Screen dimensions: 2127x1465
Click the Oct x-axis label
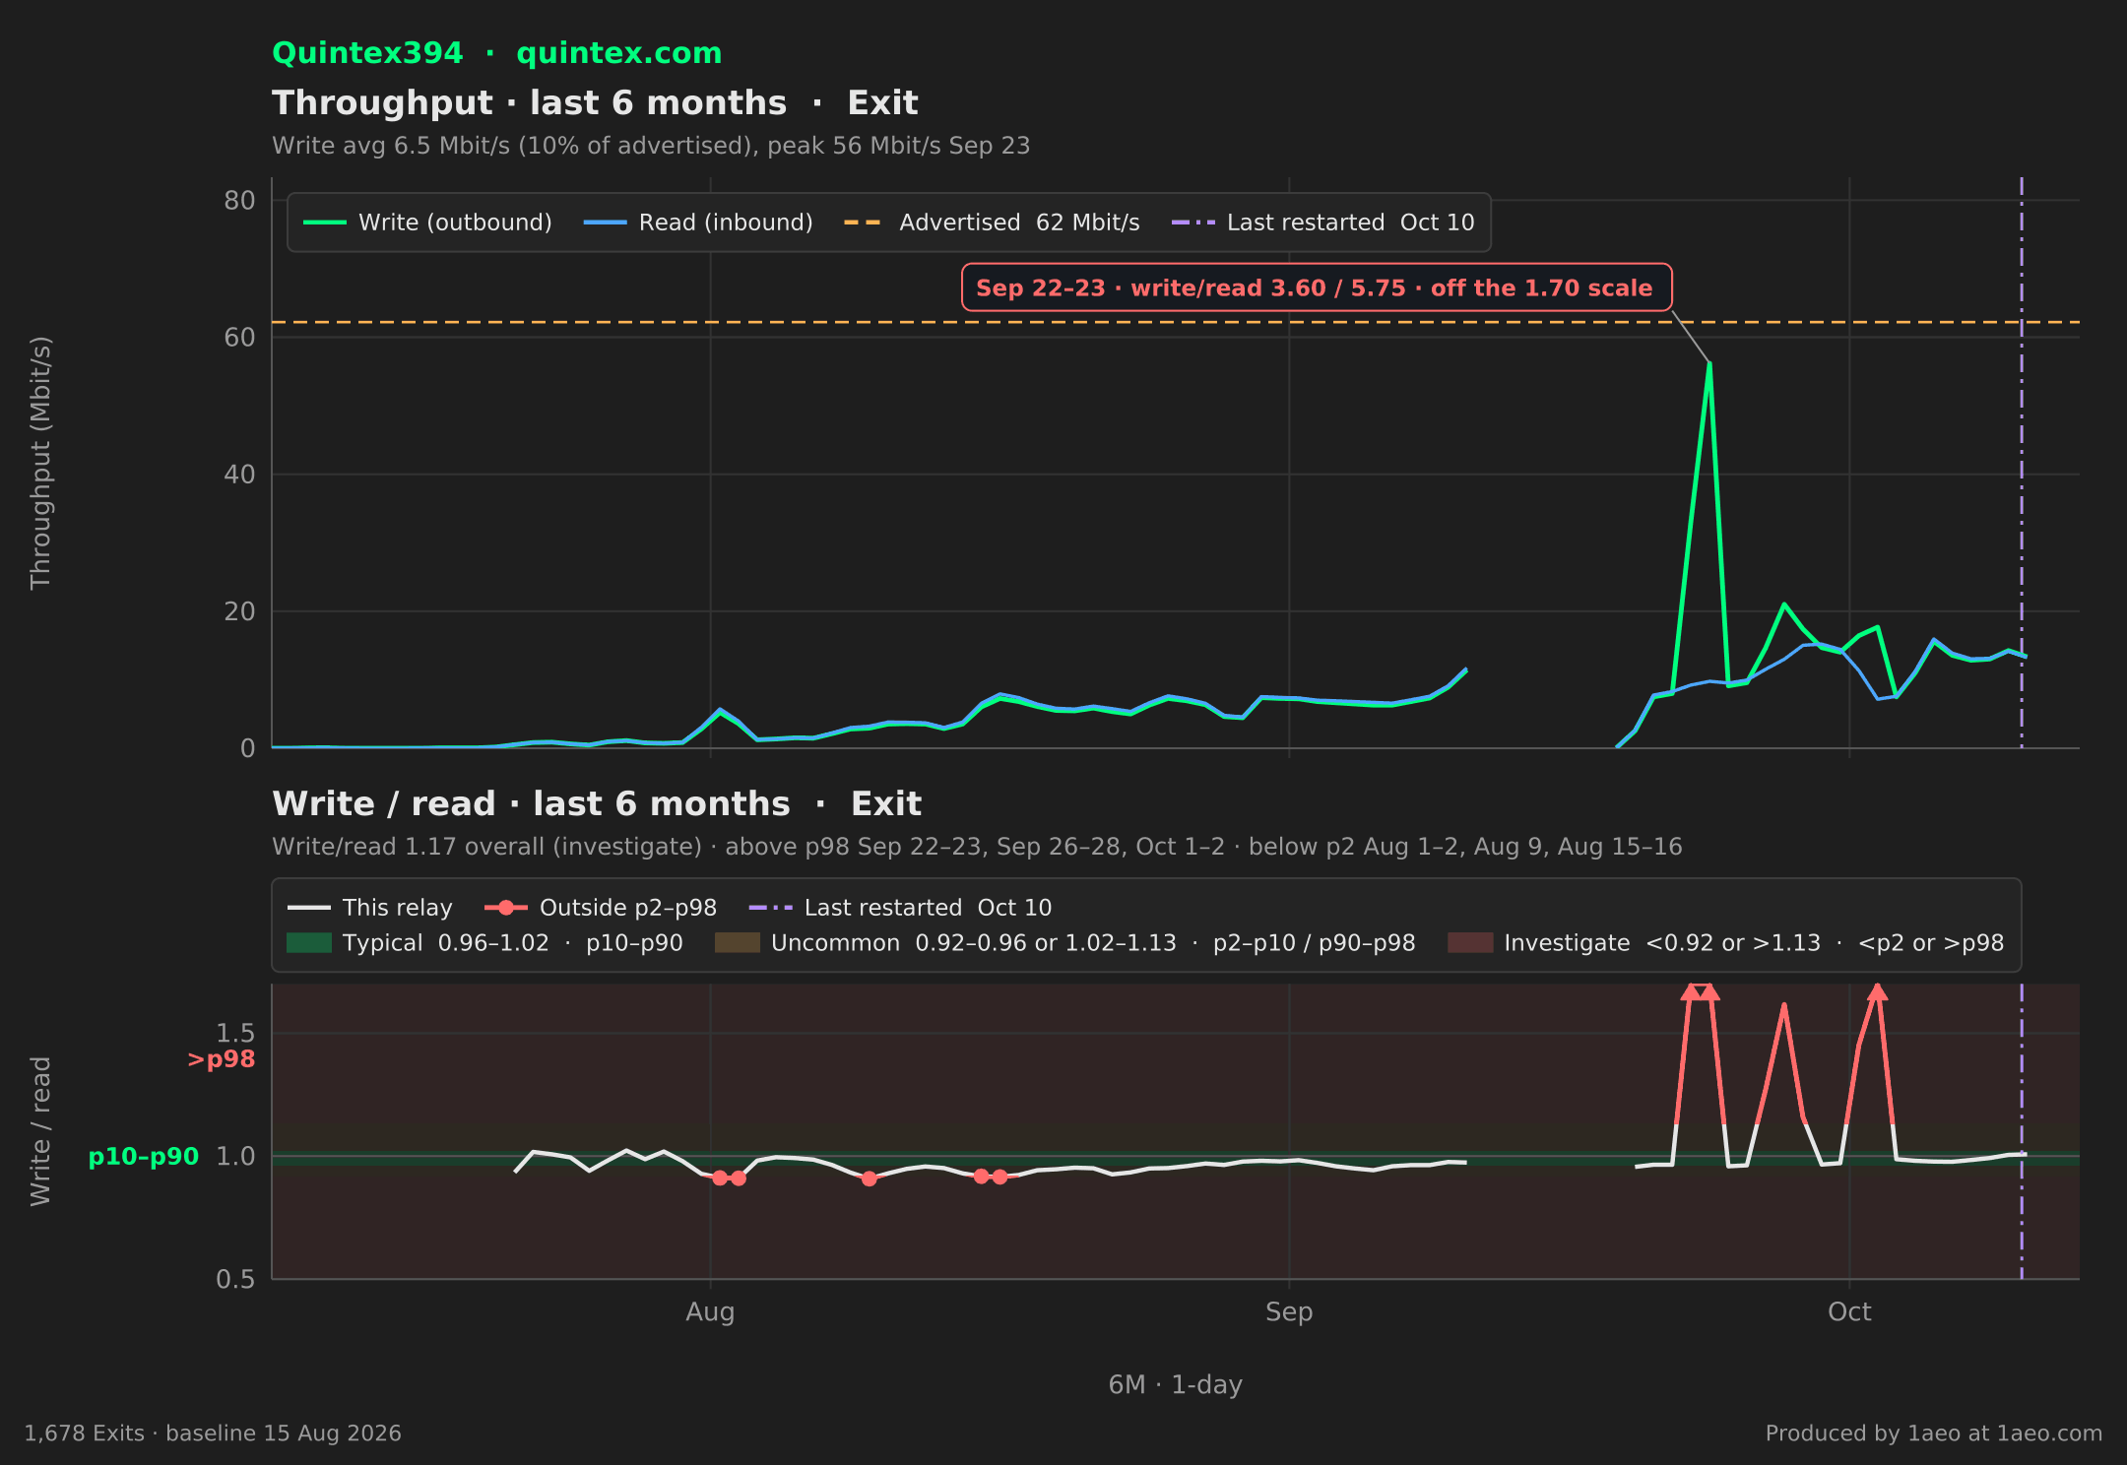[1849, 1311]
